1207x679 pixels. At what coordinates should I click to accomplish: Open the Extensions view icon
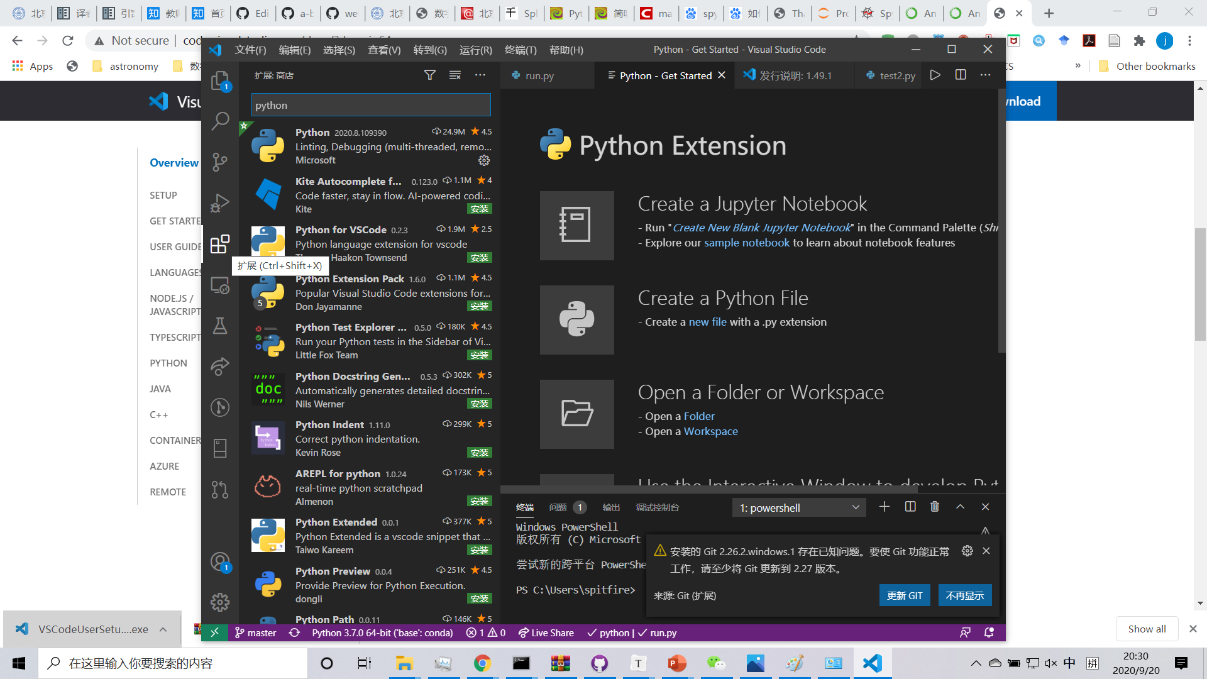click(x=220, y=244)
